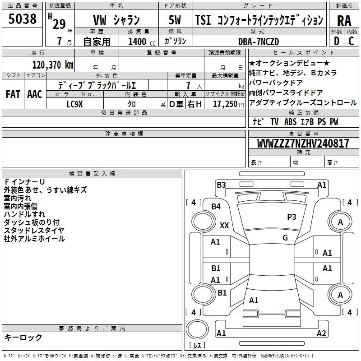The image size is (361, 361).
Task: Click the car name VW シャラン
Action: 116,20
